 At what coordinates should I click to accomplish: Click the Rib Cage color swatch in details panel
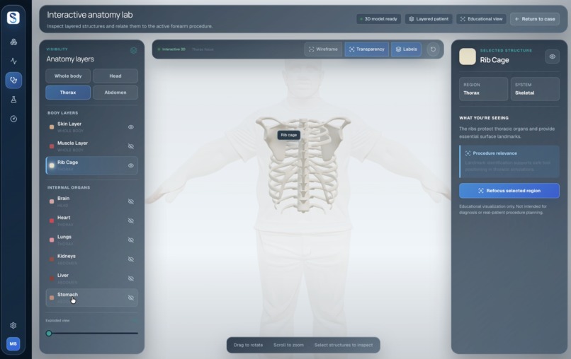pyautogui.click(x=468, y=57)
